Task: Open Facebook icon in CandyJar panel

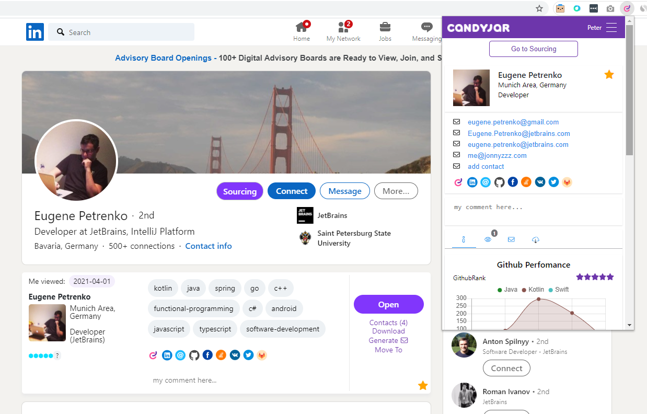Action: pyautogui.click(x=513, y=182)
